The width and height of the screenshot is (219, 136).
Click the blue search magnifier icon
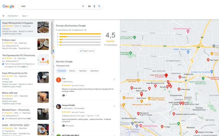click(99, 6)
